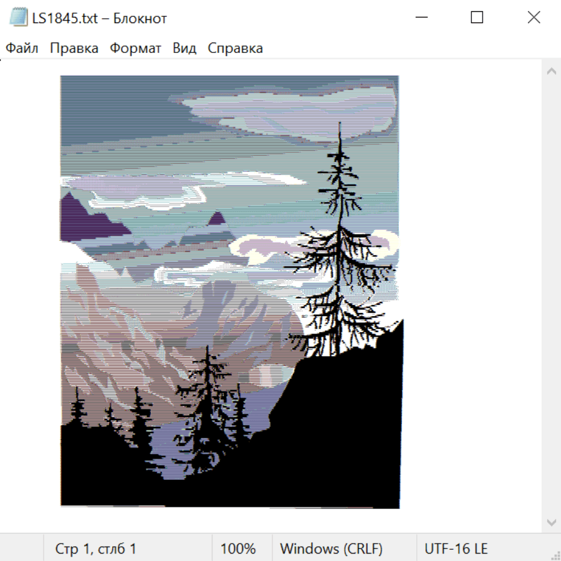Open the Формат menu
This screenshot has height=561, width=561.
[135, 48]
